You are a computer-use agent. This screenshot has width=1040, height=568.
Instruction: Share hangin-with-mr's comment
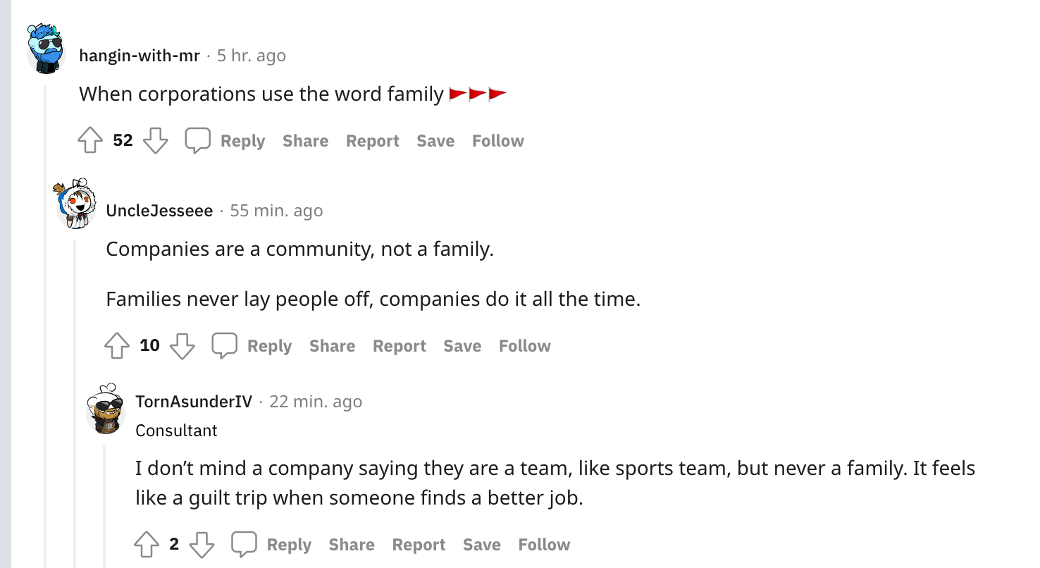point(306,140)
